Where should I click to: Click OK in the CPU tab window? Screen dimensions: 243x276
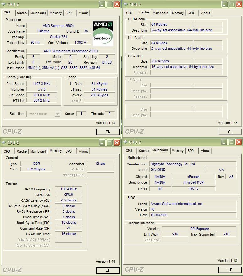click(x=108, y=132)
